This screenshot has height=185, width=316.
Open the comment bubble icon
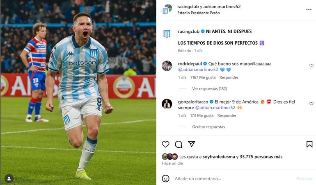(x=179, y=144)
